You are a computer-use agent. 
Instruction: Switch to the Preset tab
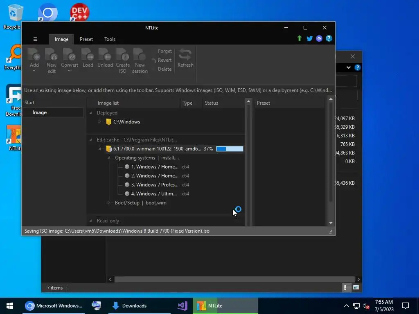point(86,39)
